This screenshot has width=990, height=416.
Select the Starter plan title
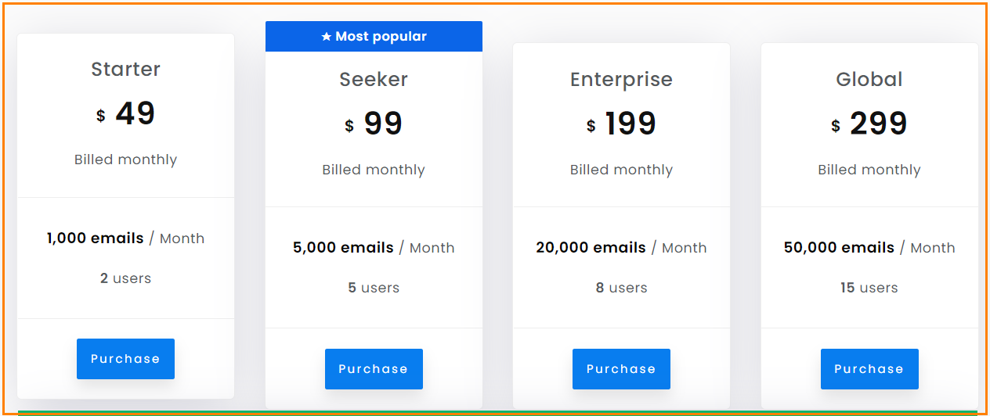pyautogui.click(x=125, y=69)
